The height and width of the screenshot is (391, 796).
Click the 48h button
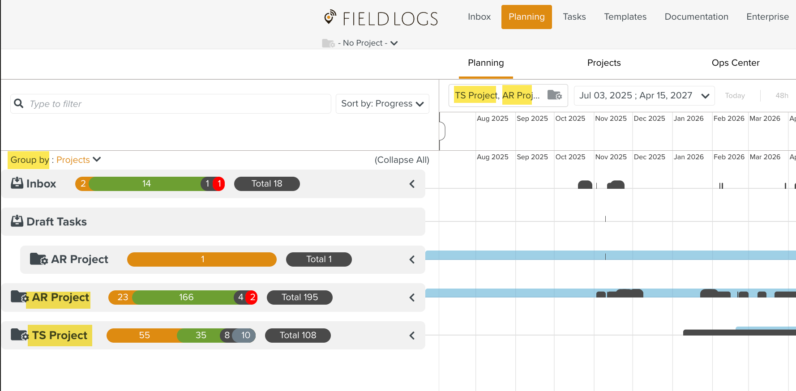tap(782, 96)
